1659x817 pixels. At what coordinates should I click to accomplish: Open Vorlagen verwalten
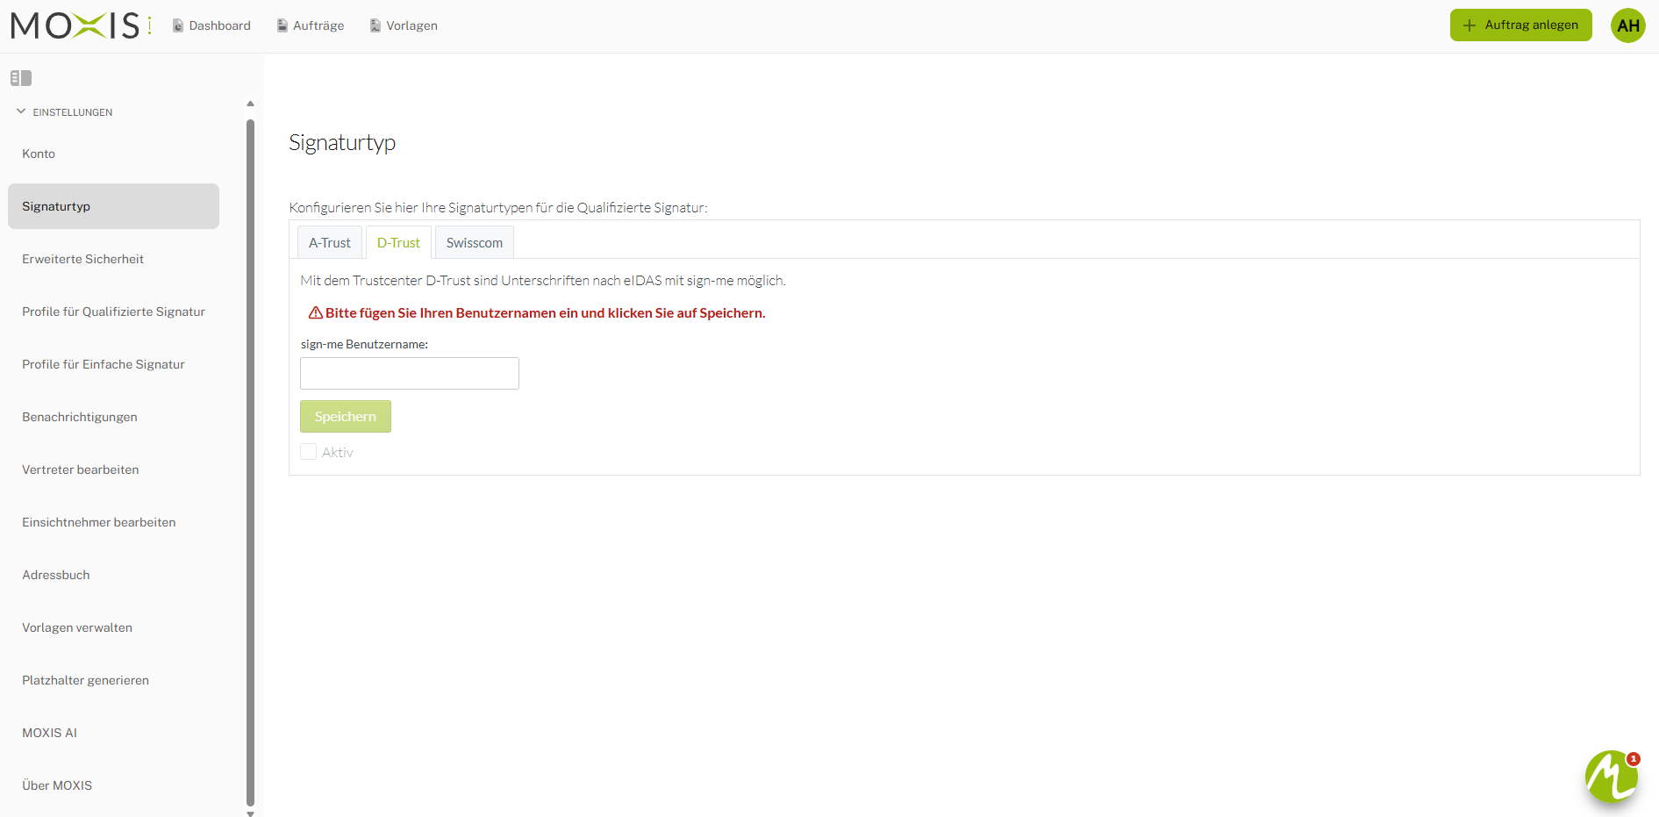pyautogui.click(x=113, y=627)
